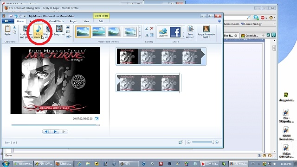Click the Nocturne preview image
The width and height of the screenshot is (297, 167).
[55, 80]
